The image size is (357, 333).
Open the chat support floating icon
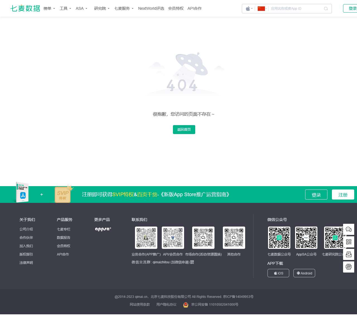click(349, 229)
